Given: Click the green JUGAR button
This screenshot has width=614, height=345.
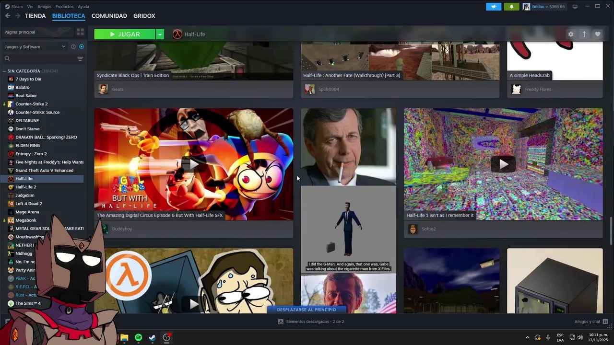Looking at the screenshot, I should pos(125,34).
